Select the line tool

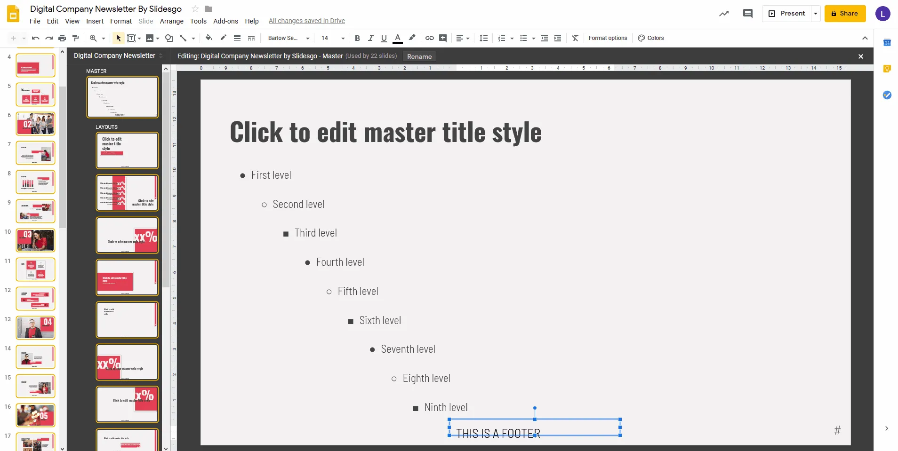(x=184, y=38)
